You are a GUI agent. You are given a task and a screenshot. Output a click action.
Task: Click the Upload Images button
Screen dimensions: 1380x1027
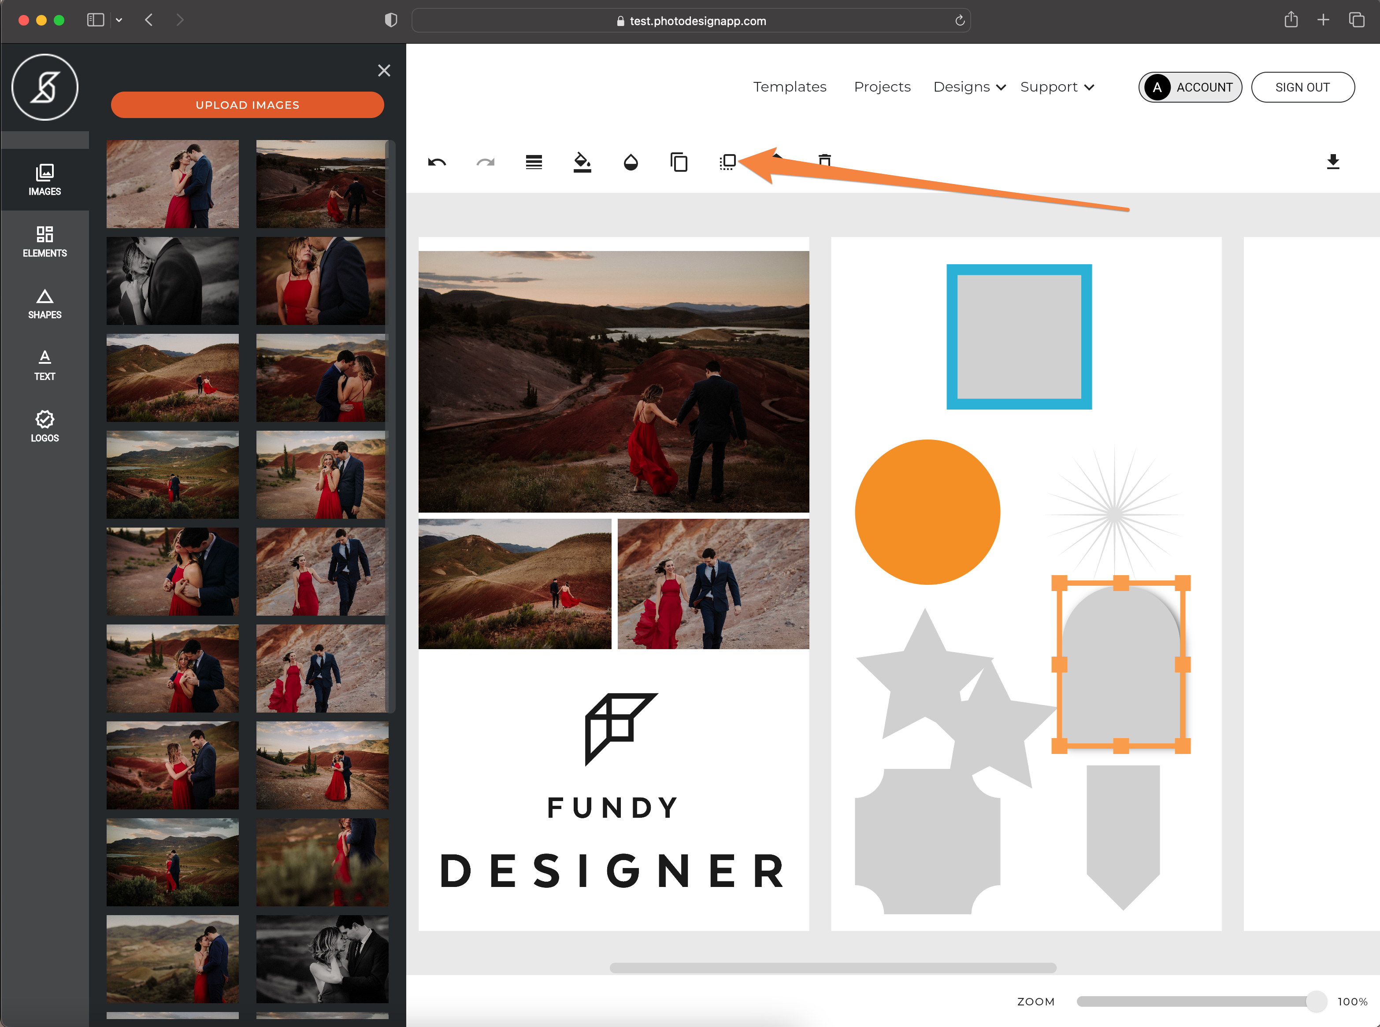[x=248, y=104]
